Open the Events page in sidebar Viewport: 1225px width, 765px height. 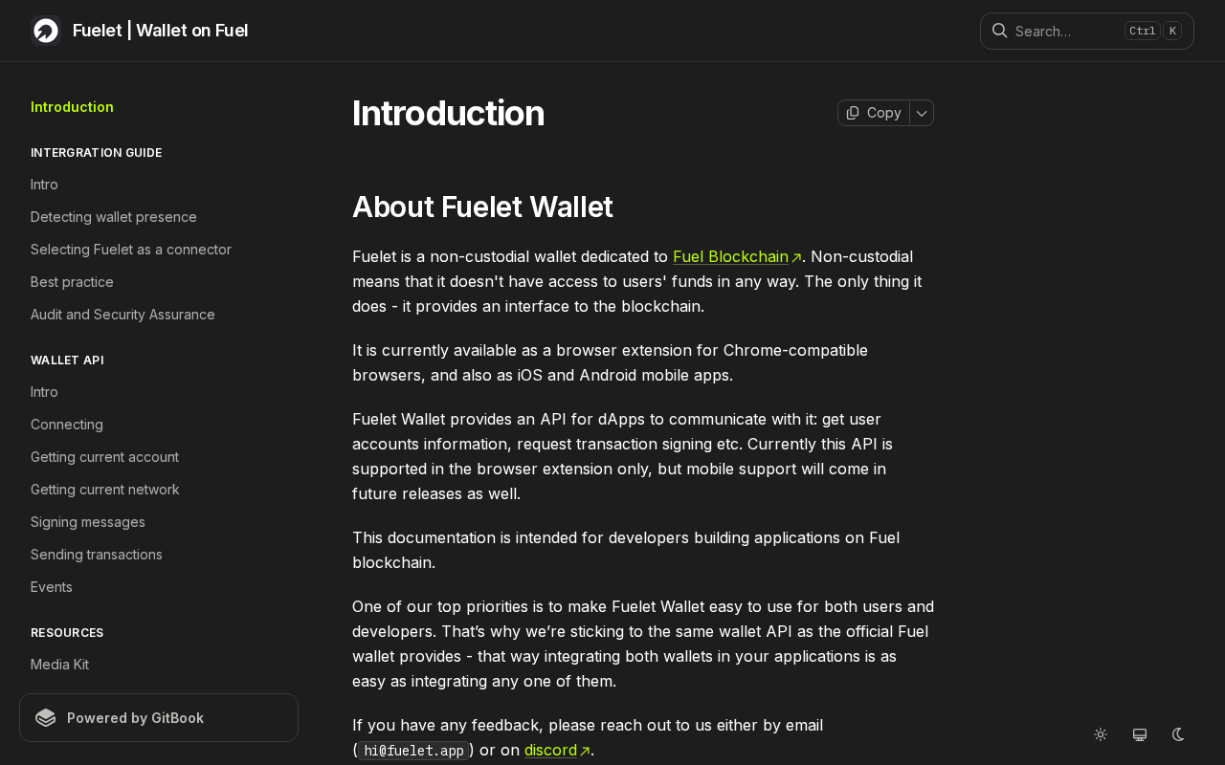tap(52, 587)
